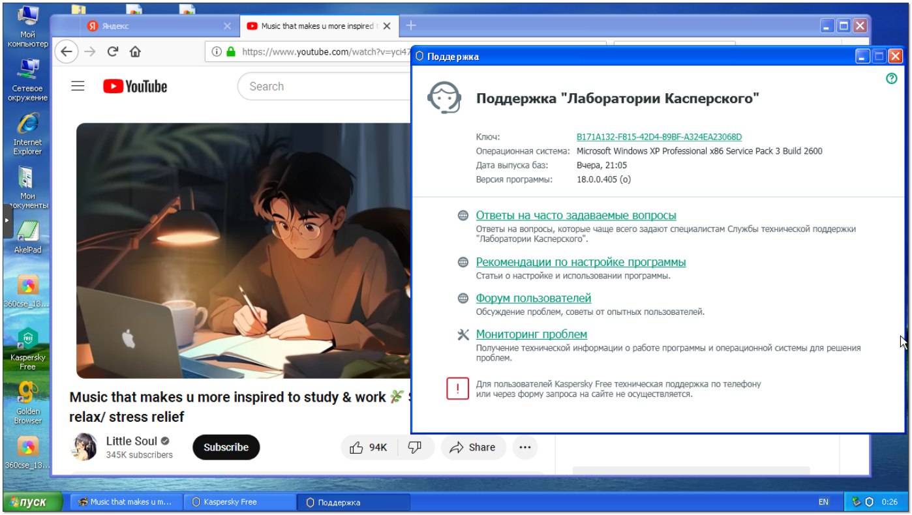
Task: Launch AkelPad from the desktop
Action: [x=27, y=237]
